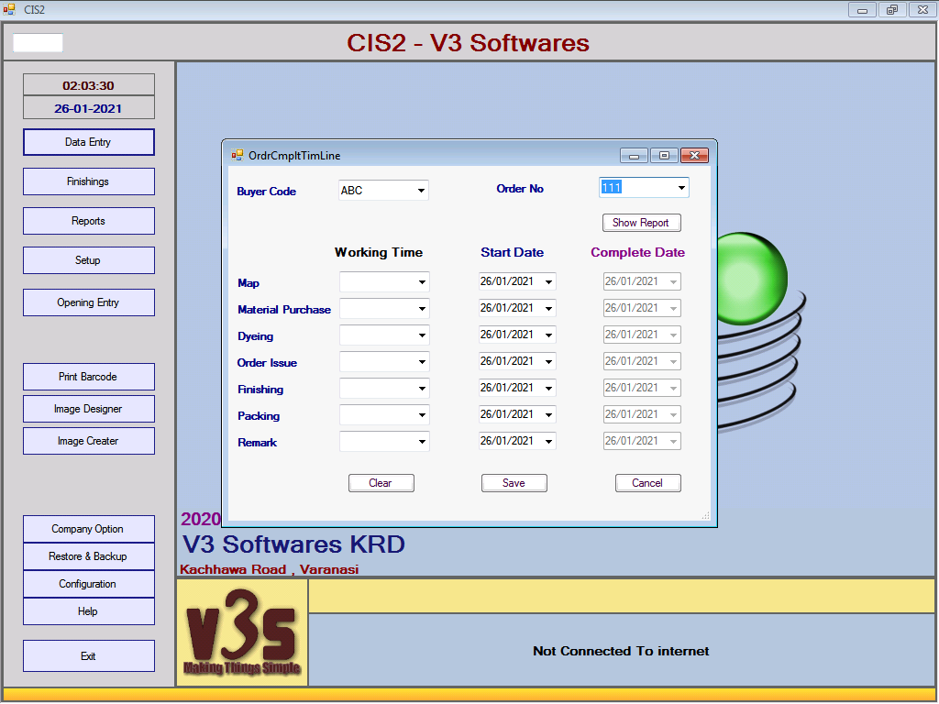Open the Map Working Time dropdown
Image resolution: width=939 pixels, height=704 pixels.
click(422, 282)
